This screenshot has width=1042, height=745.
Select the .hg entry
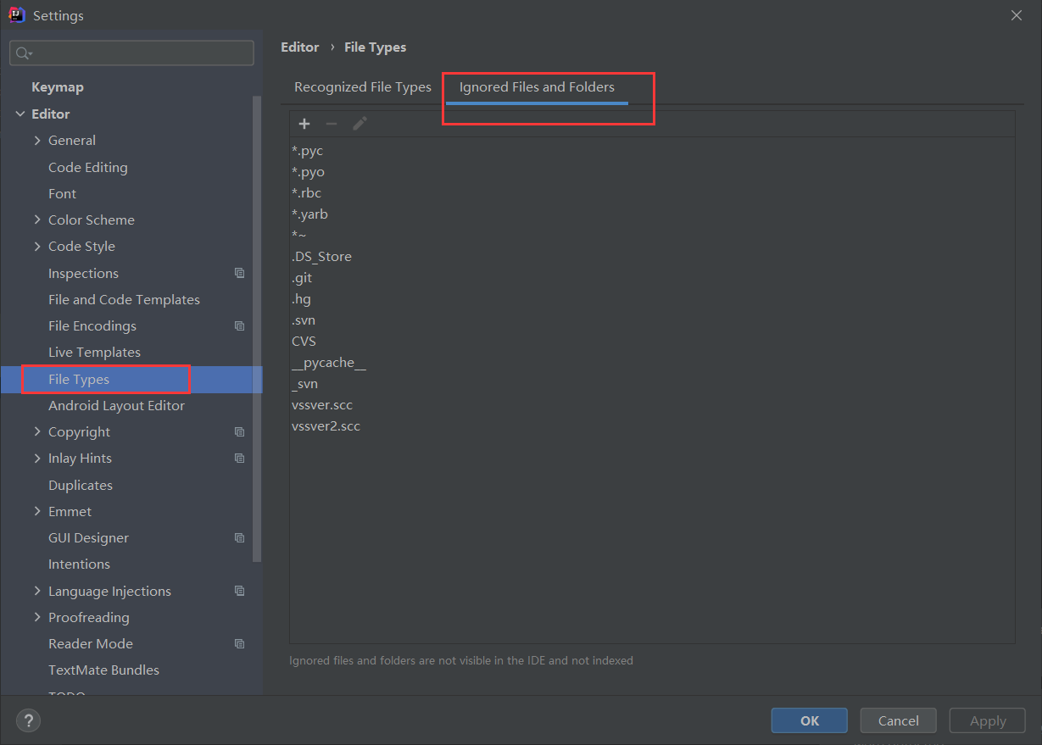tap(301, 299)
